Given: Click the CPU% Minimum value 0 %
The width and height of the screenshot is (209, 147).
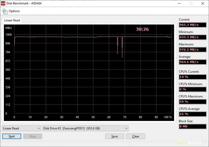Looking at the screenshot, I should pos(193,89).
